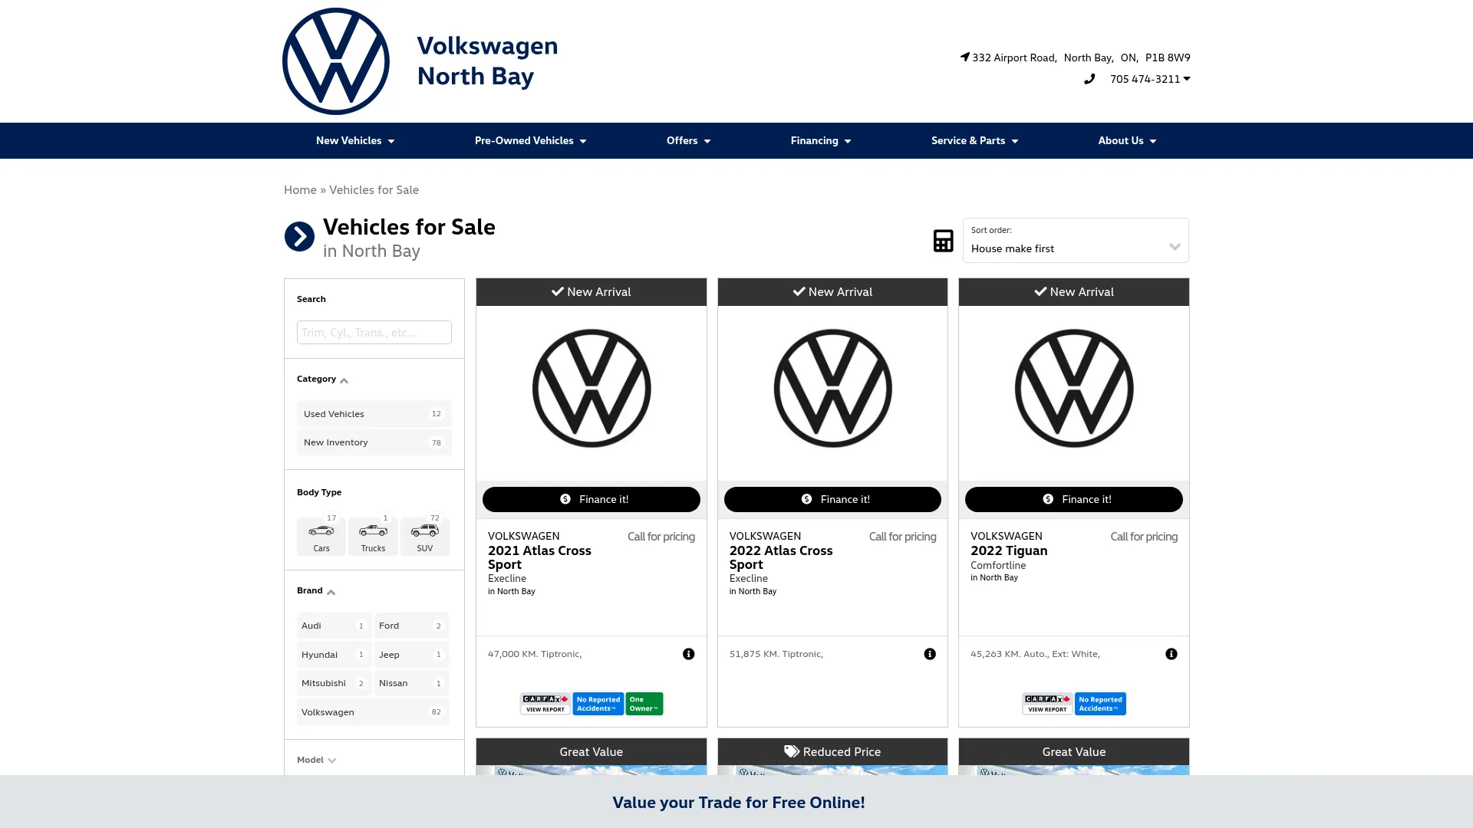The width and height of the screenshot is (1473, 828).
Task: Click Value your Trade for Free Online banner
Action: pyautogui.click(x=738, y=802)
